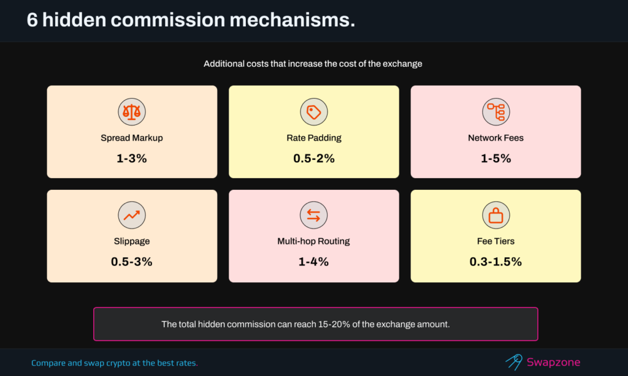Click the Spread Markup balance scale icon
The image size is (628, 376).
132,112
